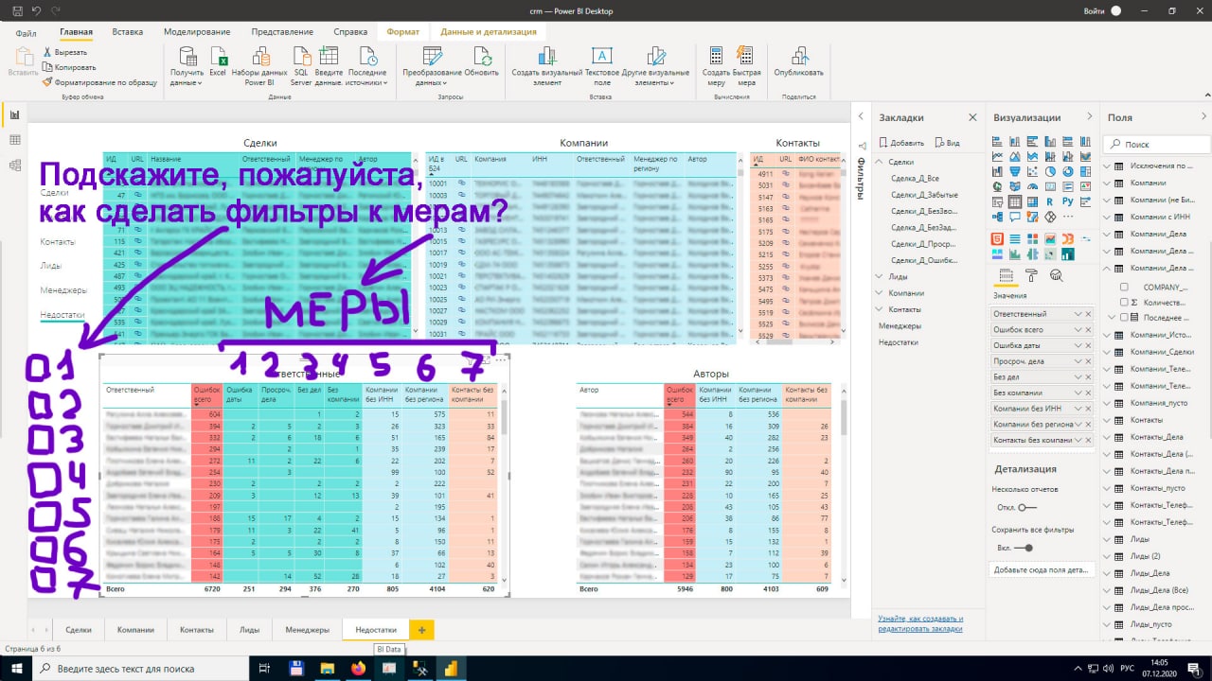Image resolution: width=1212 pixels, height=681 pixels.
Task: Click Копировать in clipboard group
Action: point(68,67)
